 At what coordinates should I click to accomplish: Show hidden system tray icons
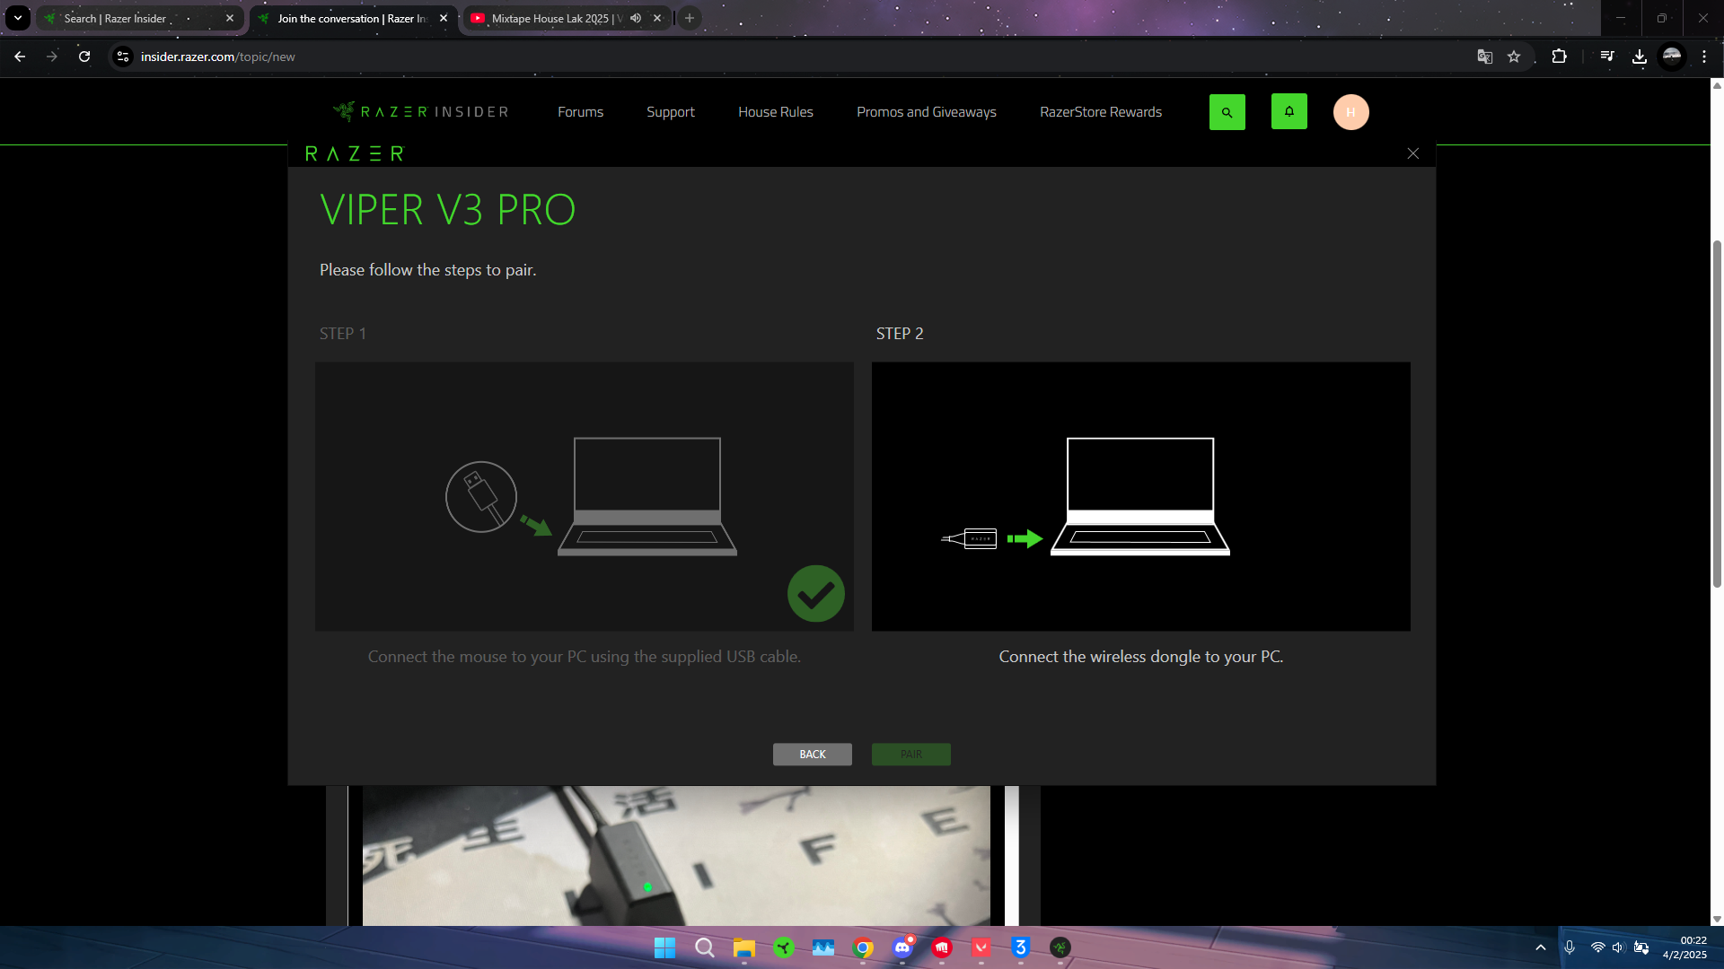click(1541, 947)
